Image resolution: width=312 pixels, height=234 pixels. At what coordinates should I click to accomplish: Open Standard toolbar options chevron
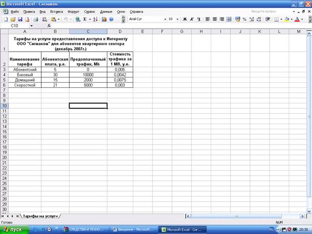click(123, 19)
